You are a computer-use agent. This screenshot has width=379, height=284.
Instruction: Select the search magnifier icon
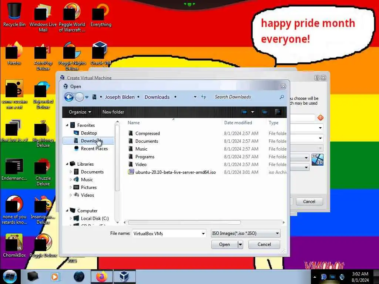pyautogui.click(x=282, y=97)
